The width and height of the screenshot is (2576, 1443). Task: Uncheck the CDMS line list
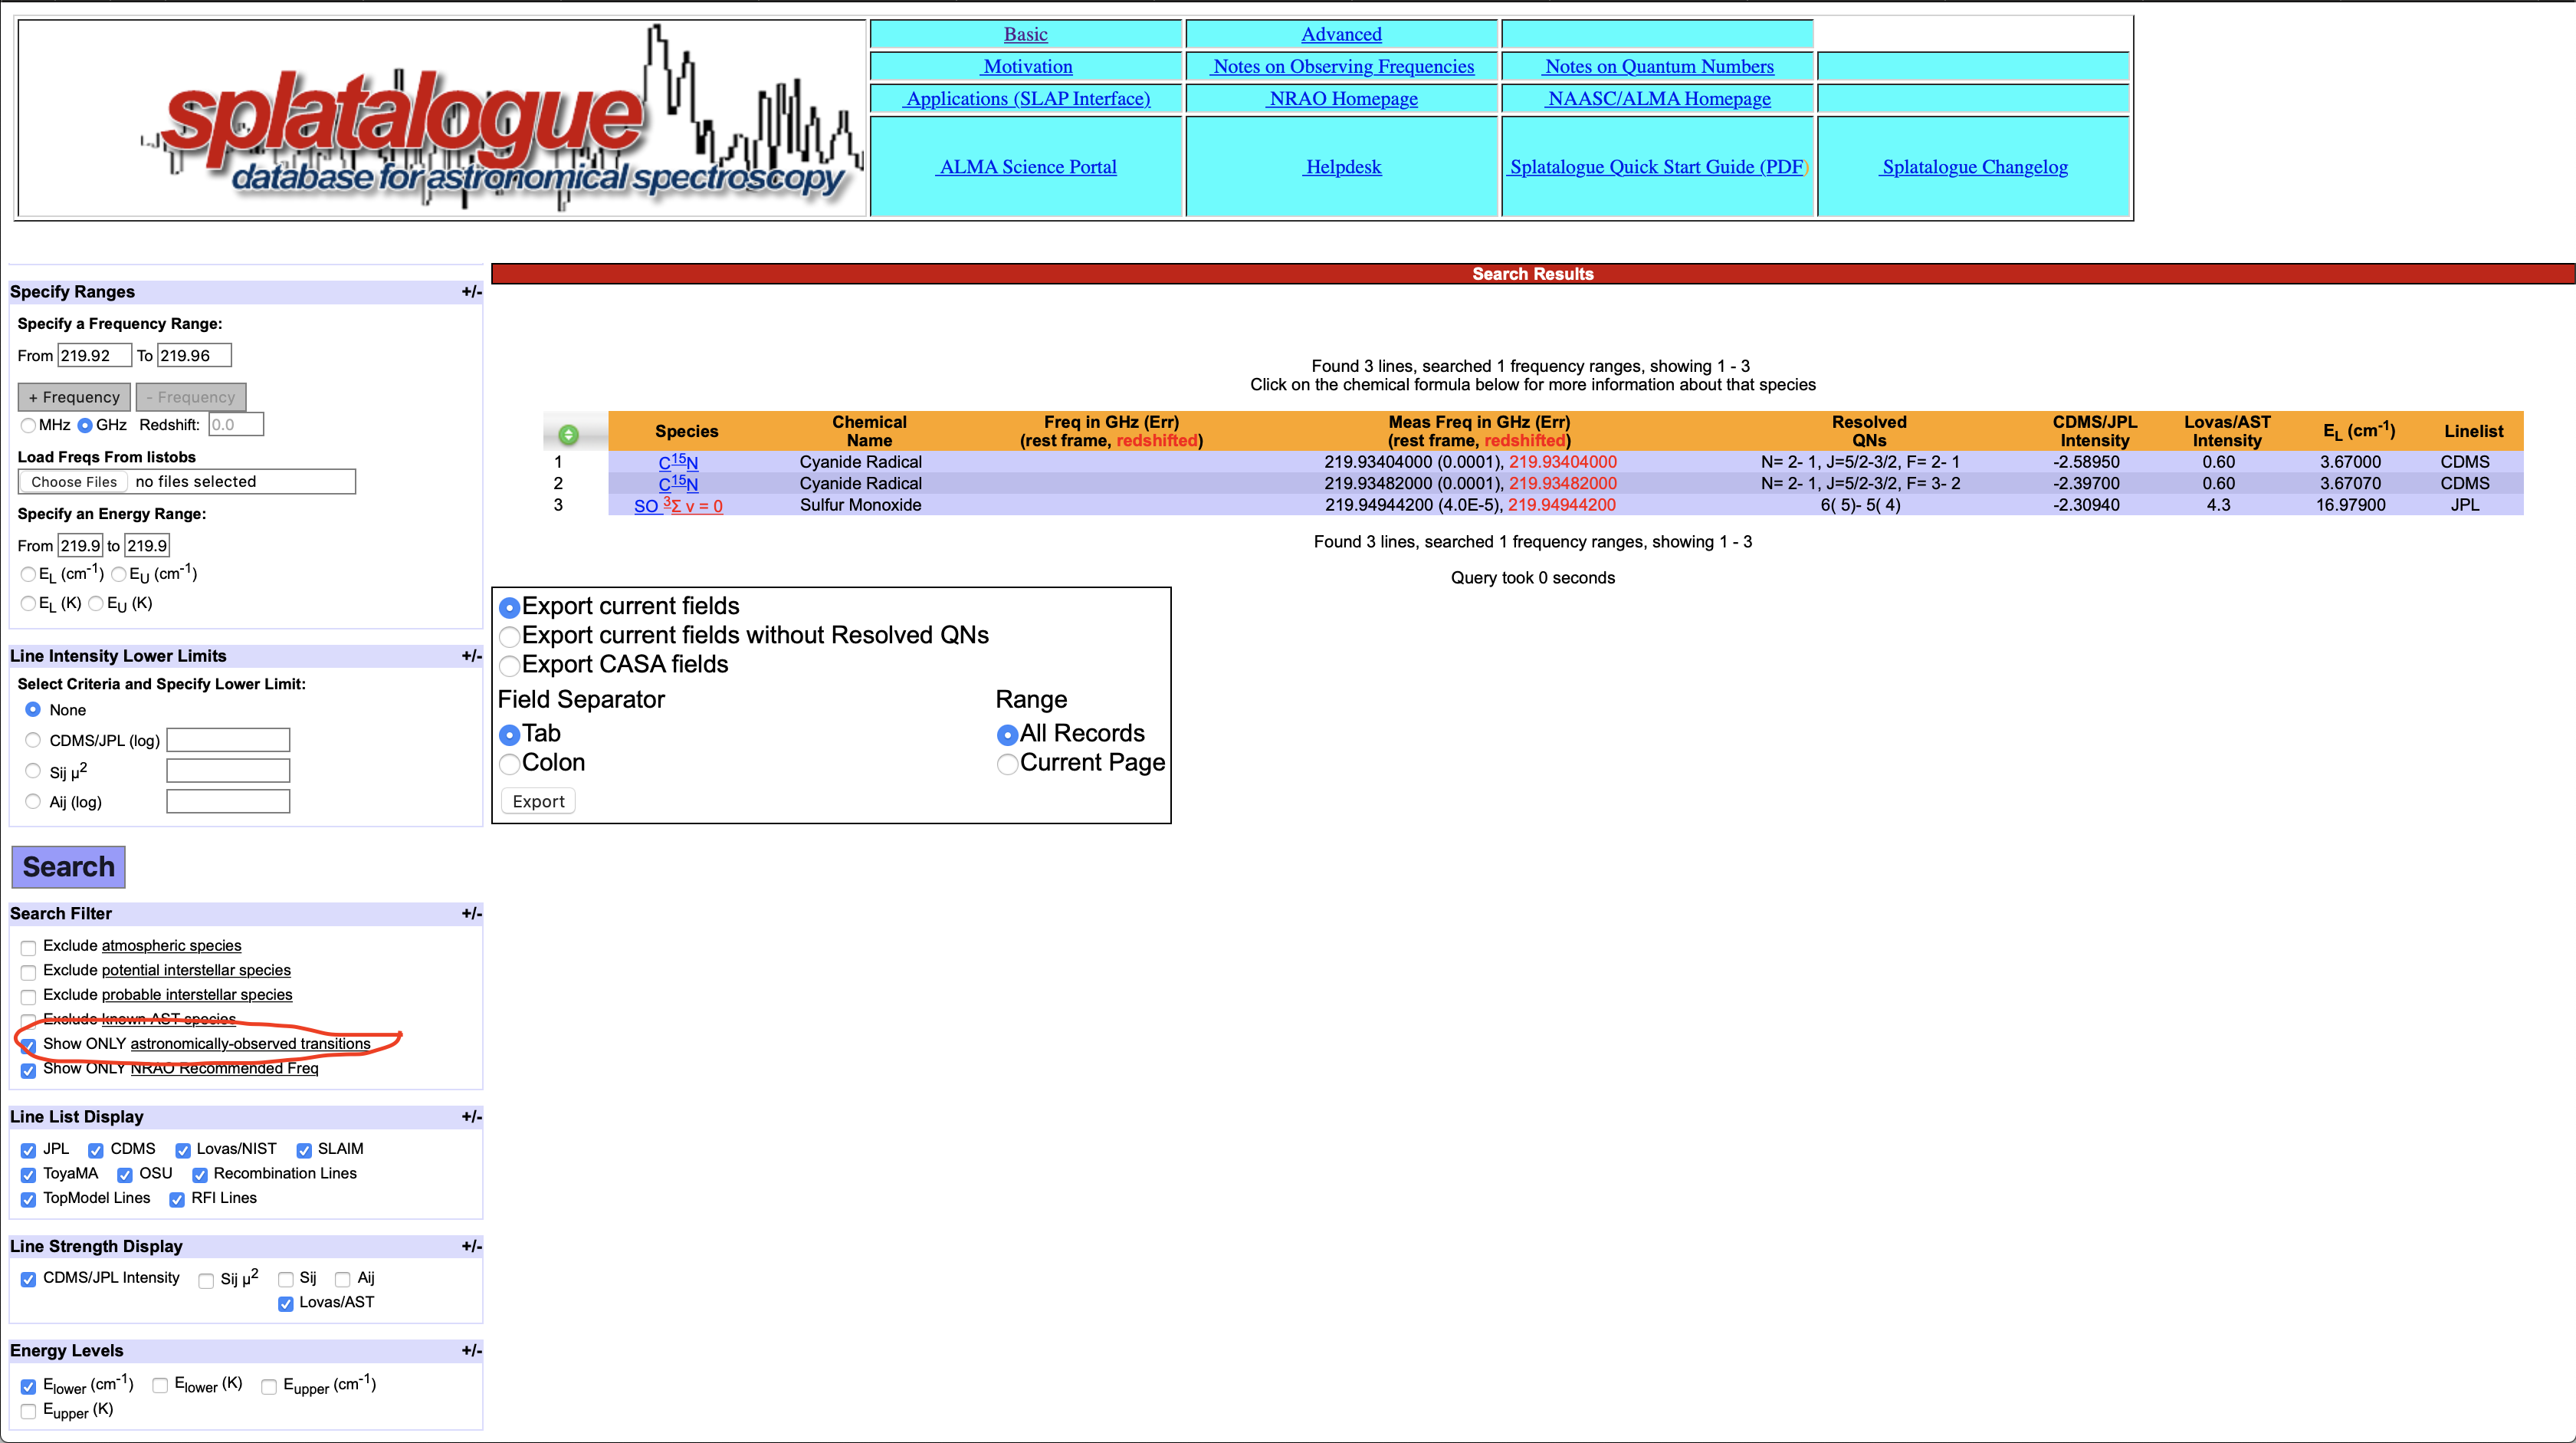click(96, 1151)
